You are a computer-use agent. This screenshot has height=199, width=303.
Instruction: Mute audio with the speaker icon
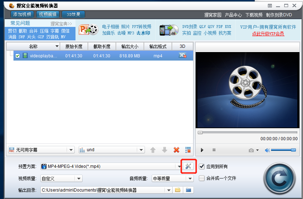[267, 150]
